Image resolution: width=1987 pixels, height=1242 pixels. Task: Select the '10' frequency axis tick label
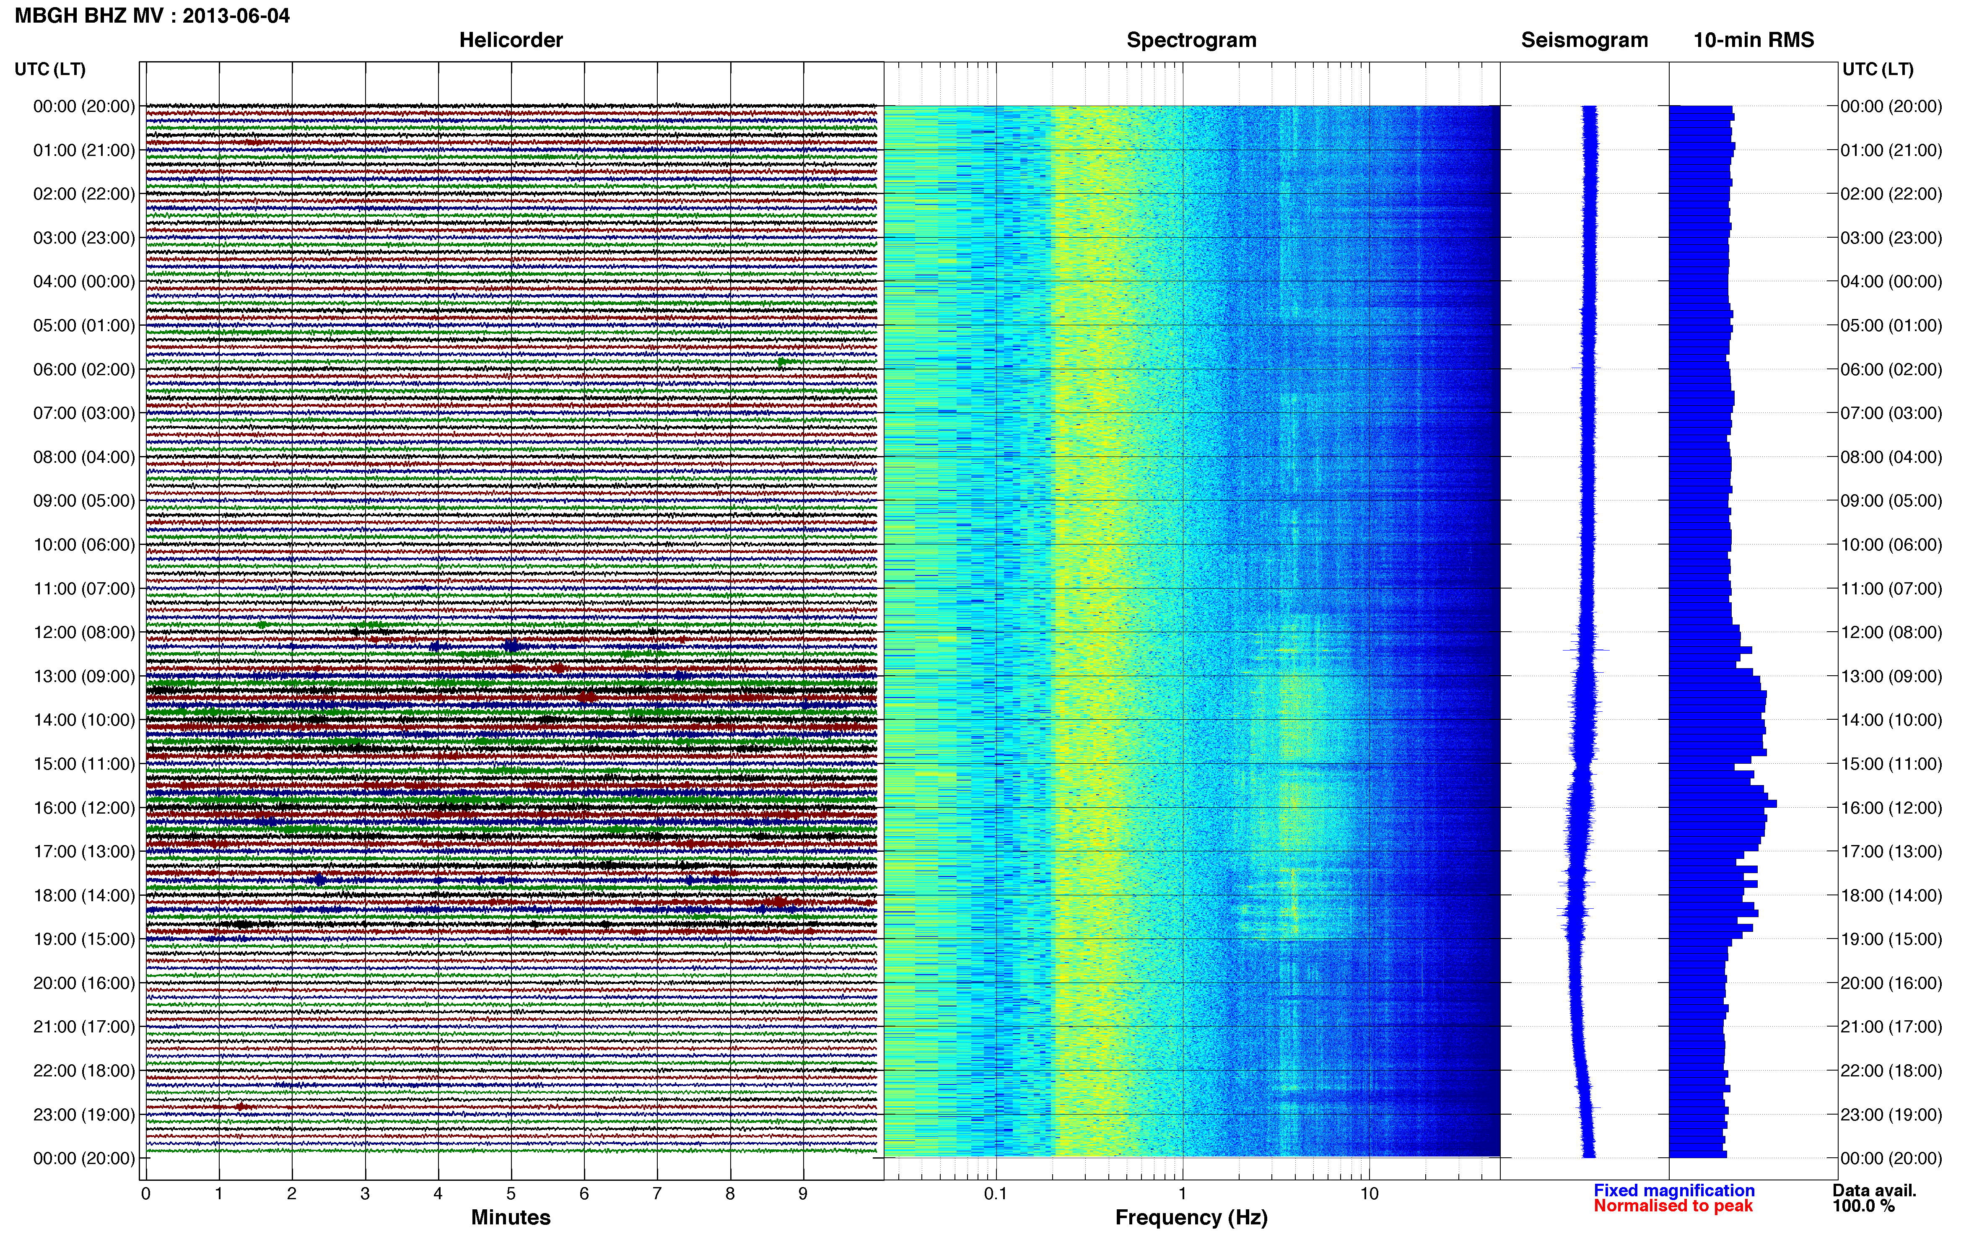tap(1369, 1194)
